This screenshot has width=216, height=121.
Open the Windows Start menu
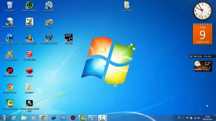4,118
